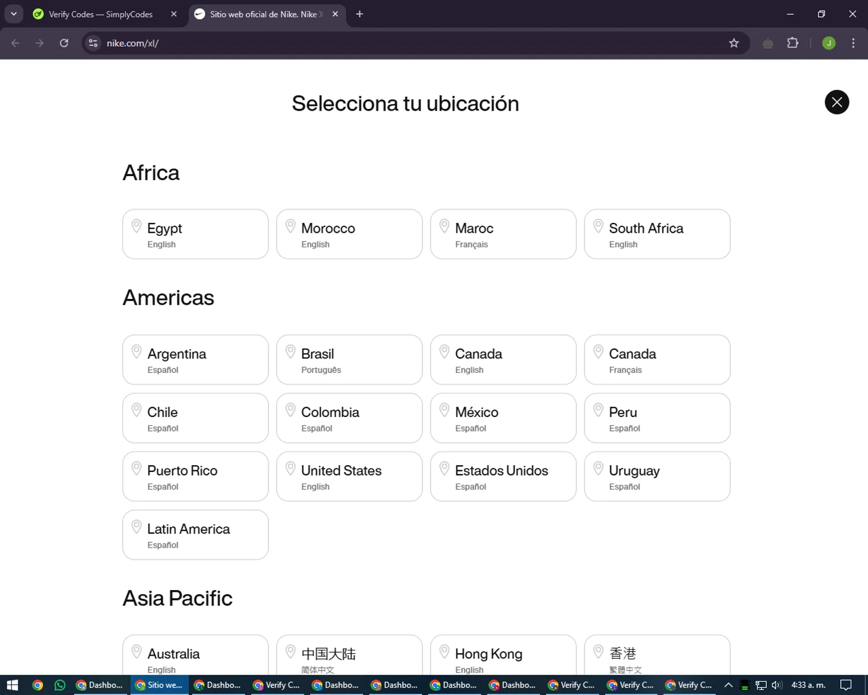This screenshot has height=695, width=868.
Task: Select Peru Español location
Action: coord(657,418)
